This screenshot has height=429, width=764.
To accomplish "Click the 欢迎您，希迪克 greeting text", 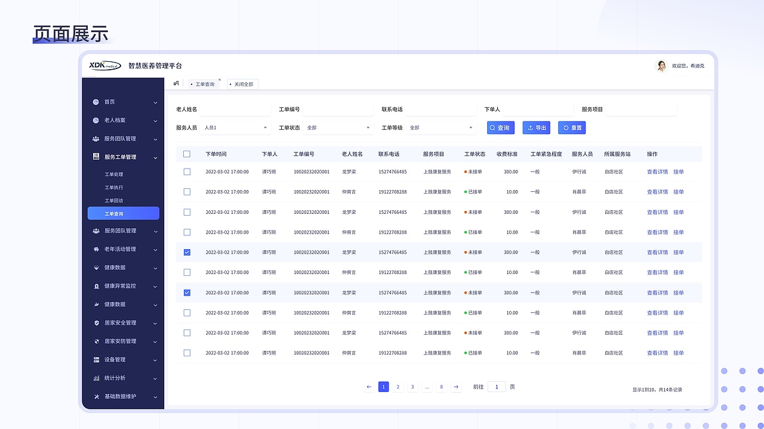I will tap(688, 66).
